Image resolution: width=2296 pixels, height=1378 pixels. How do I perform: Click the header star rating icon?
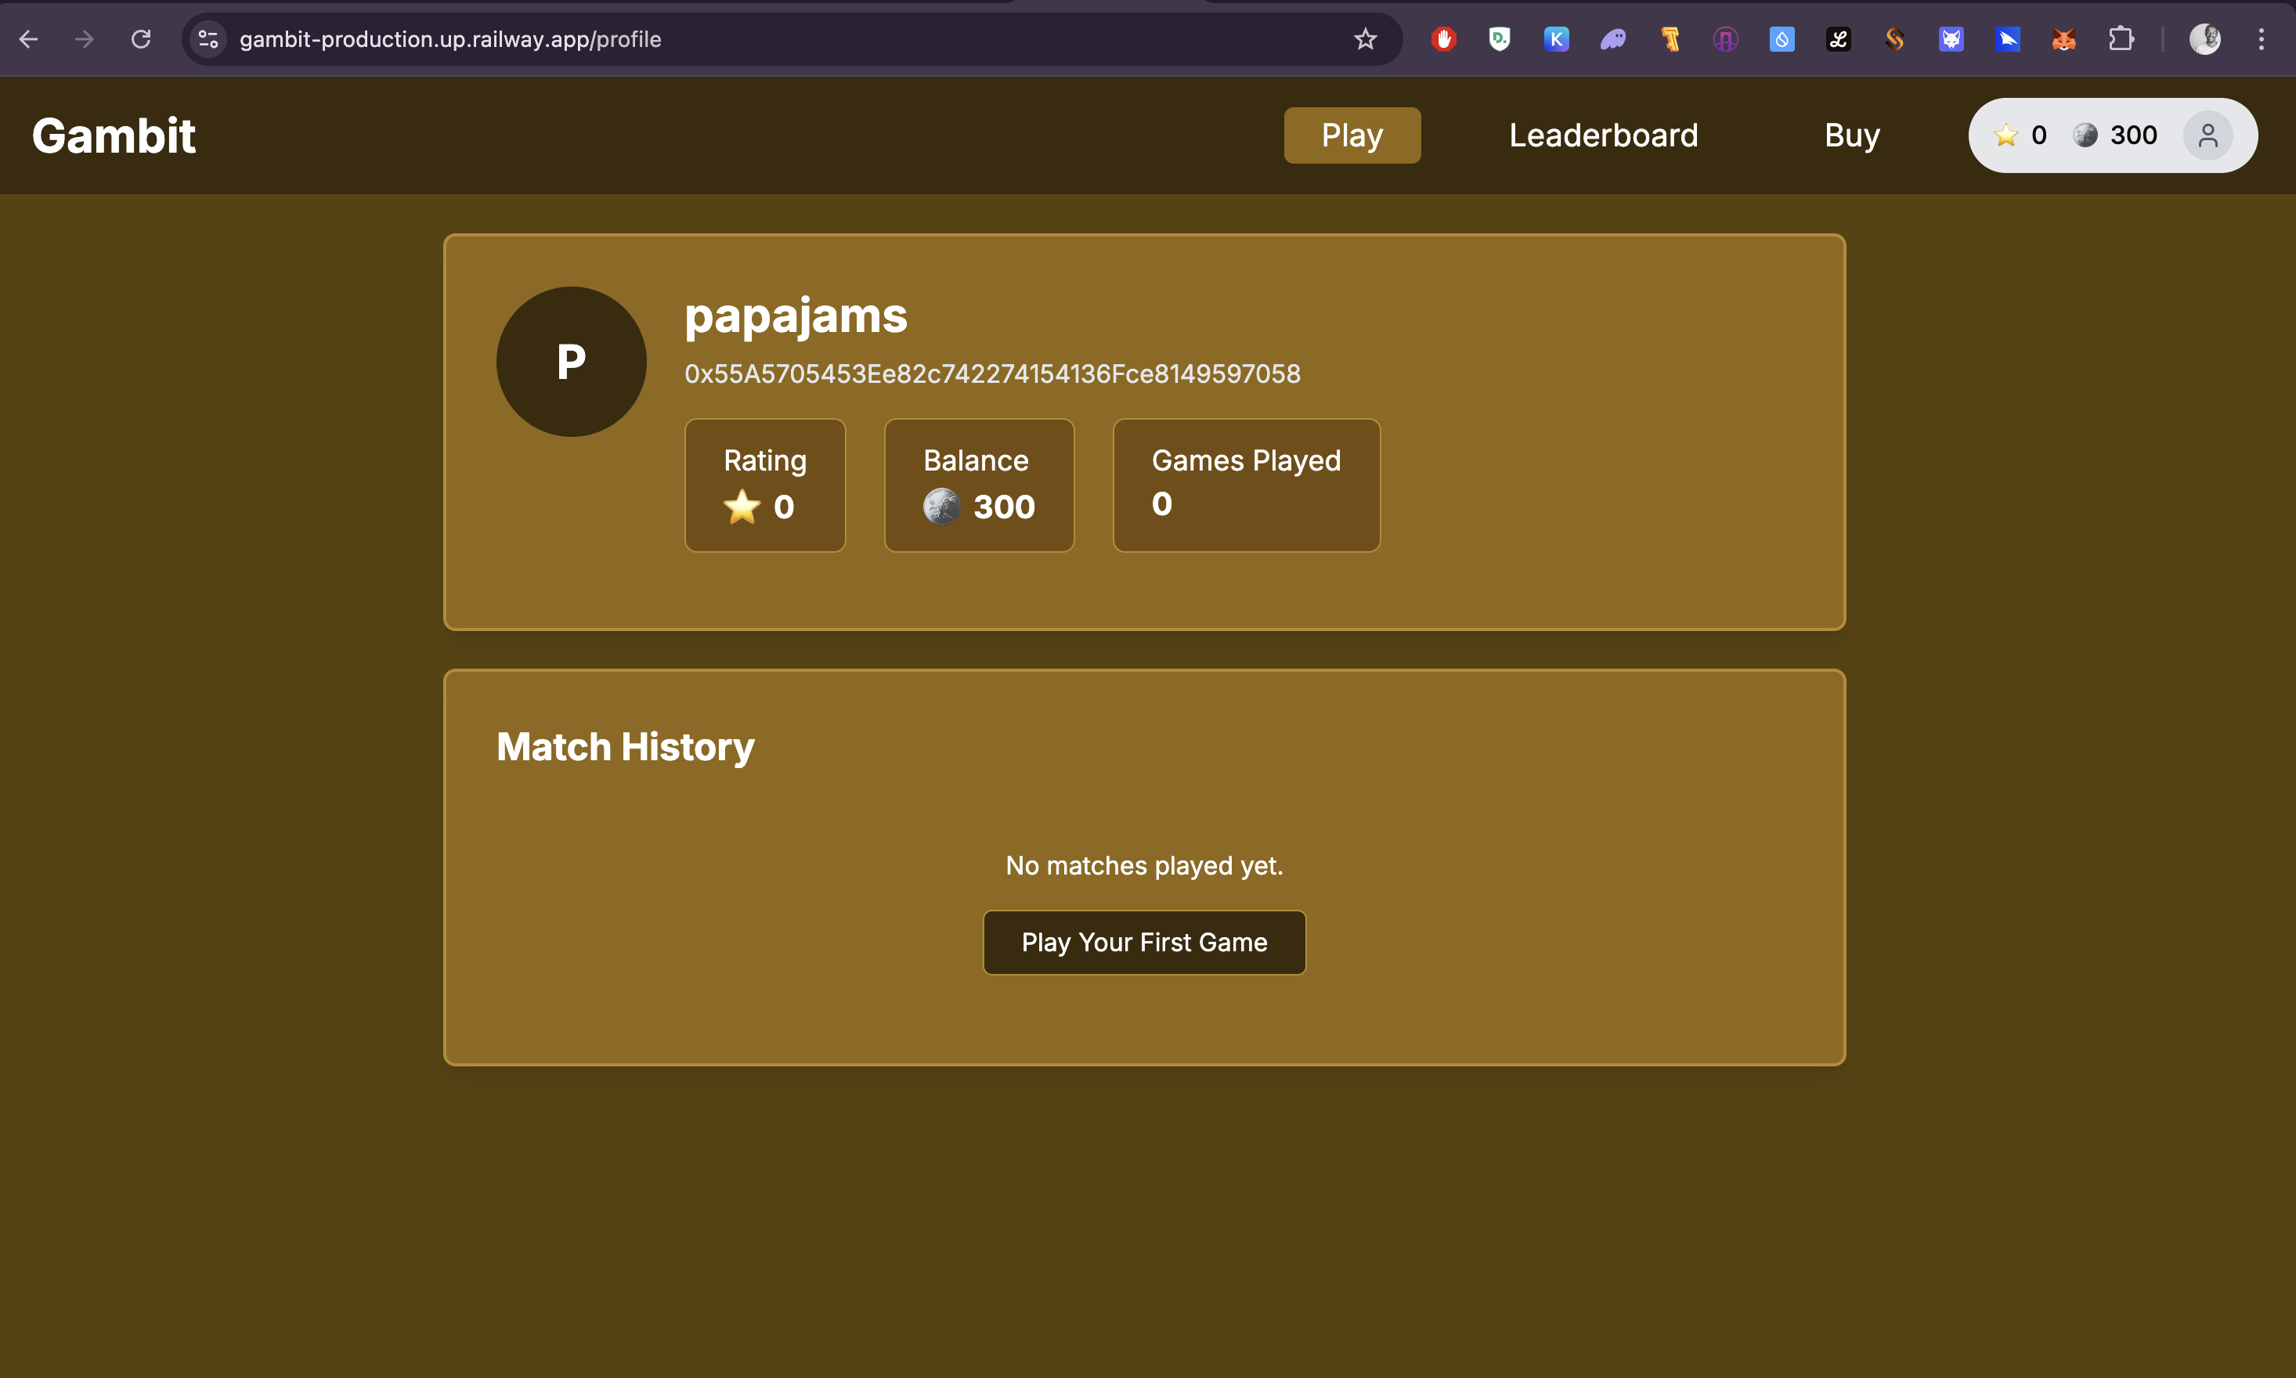[2005, 135]
